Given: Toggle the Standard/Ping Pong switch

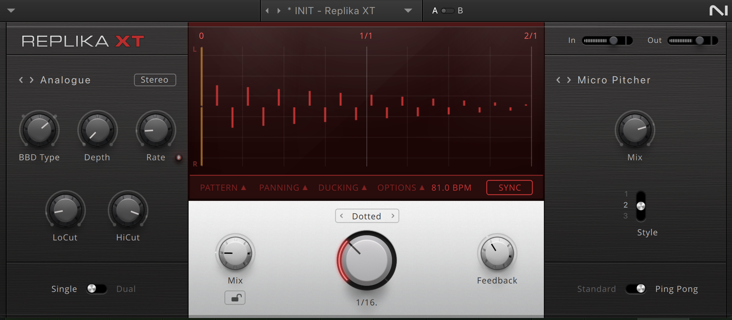Looking at the screenshot, I should (x=636, y=289).
